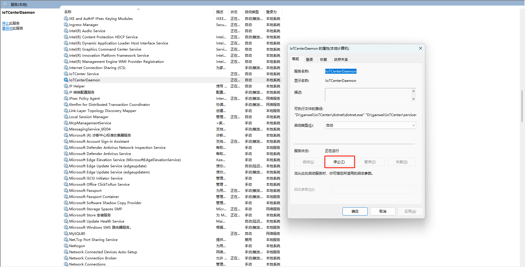Click the gear icon for Local Session Manager
525x267 pixels.
tap(66, 117)
